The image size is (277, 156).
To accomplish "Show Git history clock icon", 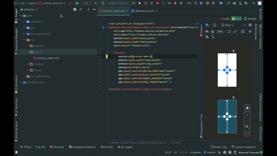I will click(x=207, y=3).
